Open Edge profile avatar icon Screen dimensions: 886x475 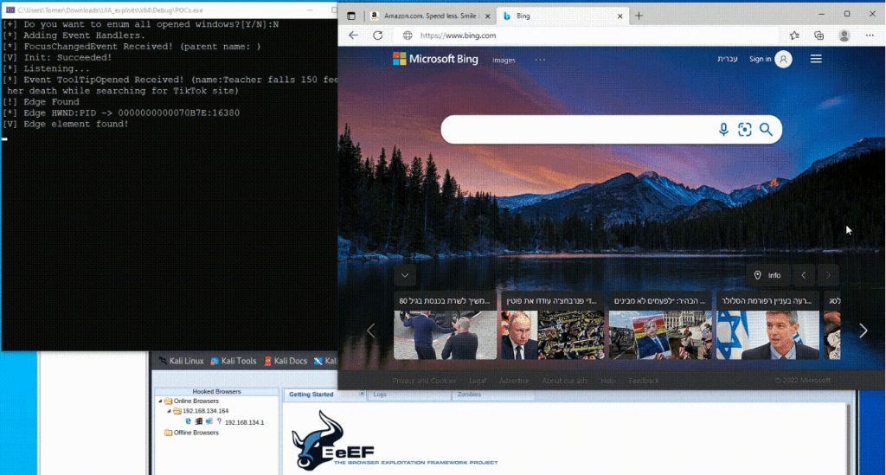[844, 35]
